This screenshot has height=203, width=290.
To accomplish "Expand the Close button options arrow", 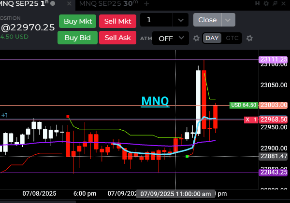I will (228, 20).
